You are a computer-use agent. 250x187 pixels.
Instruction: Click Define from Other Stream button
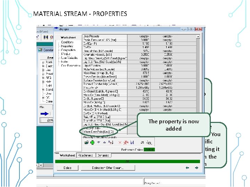(108, 168)
